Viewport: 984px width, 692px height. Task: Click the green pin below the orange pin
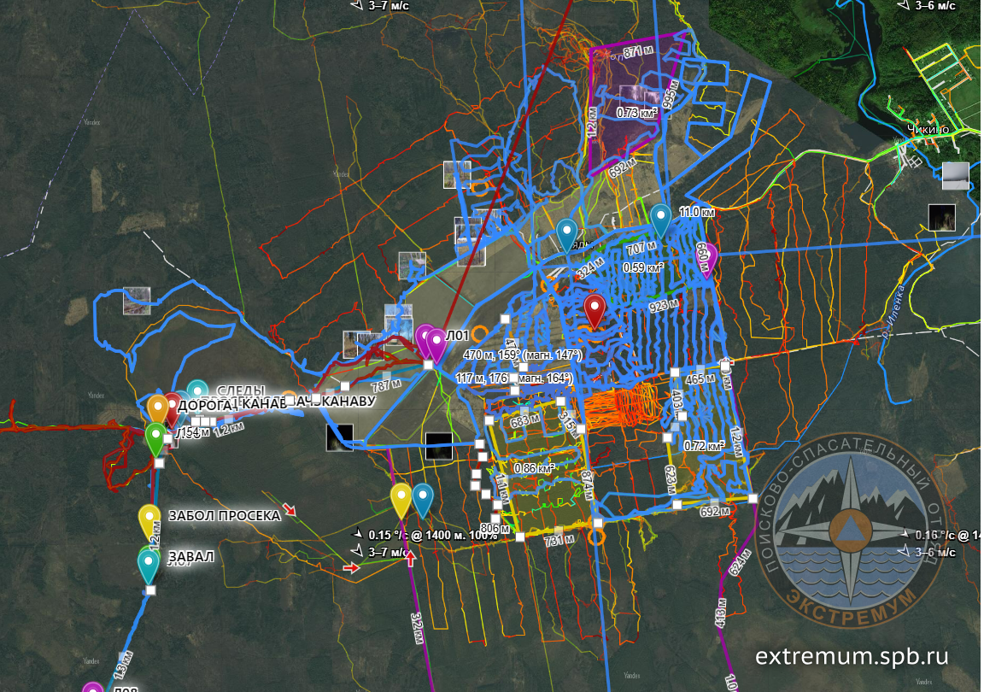pyautogui.click(x=155, y=437)
